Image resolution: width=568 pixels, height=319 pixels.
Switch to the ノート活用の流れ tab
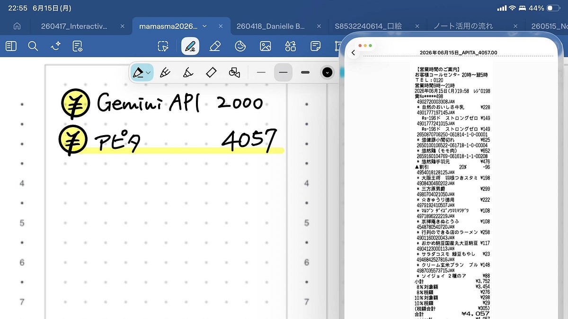(463, 26)
